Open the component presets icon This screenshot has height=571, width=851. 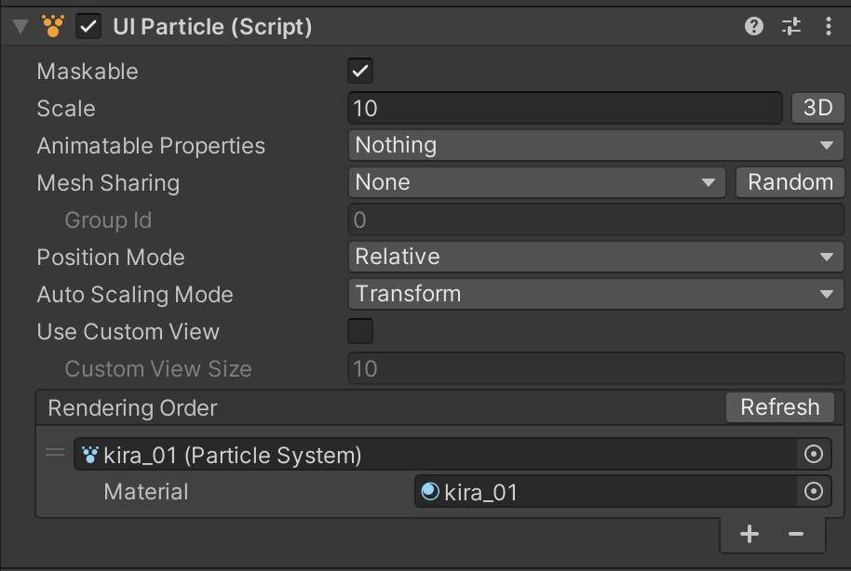[x=790, y=26]
